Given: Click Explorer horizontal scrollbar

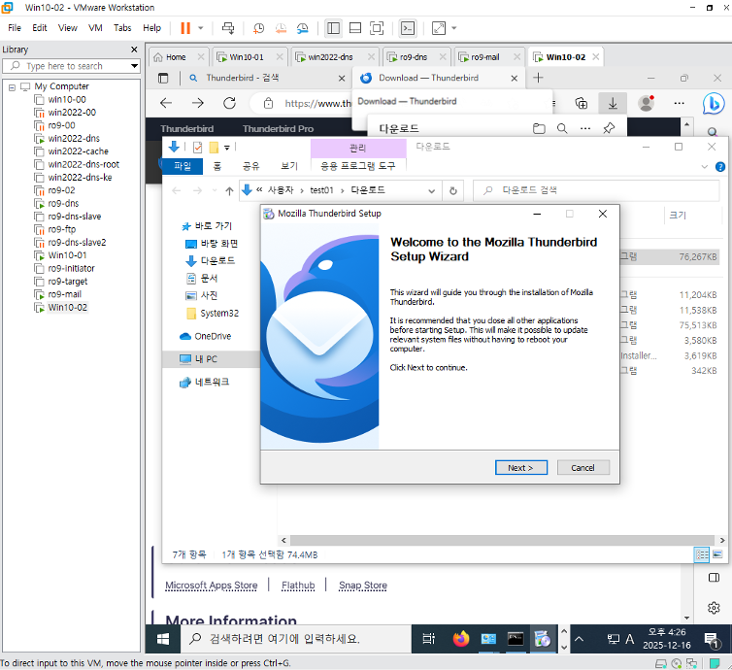Looking at the screenshot, I should [502, 540].
